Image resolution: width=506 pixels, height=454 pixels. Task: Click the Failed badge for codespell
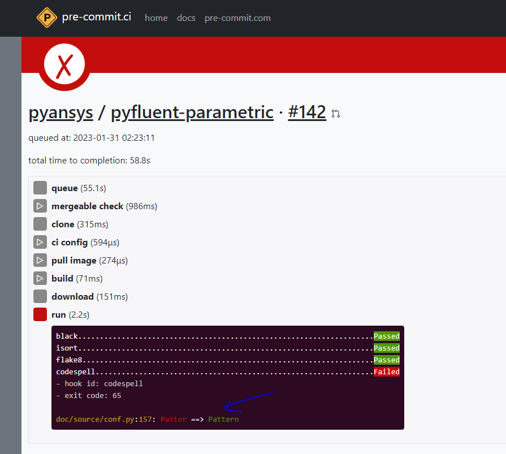point(387,371)
